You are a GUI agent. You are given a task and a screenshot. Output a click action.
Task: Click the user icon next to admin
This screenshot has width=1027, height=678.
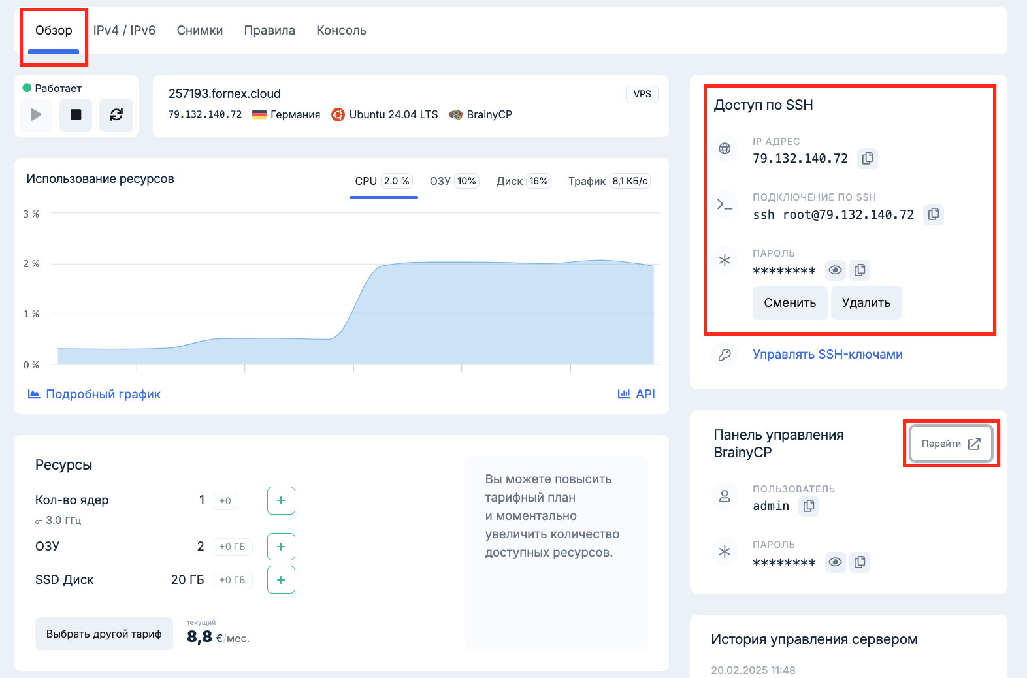tap(725, 496)
